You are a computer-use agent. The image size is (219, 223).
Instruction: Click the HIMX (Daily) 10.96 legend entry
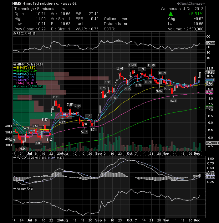[x=28, y=65]
